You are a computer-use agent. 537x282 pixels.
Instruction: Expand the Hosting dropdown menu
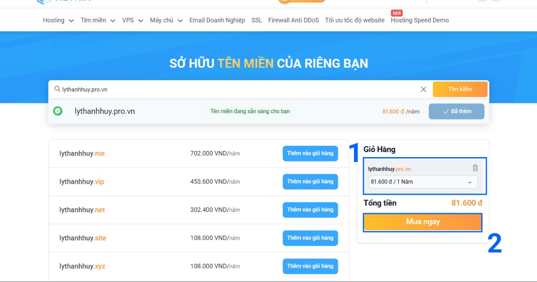57,20
